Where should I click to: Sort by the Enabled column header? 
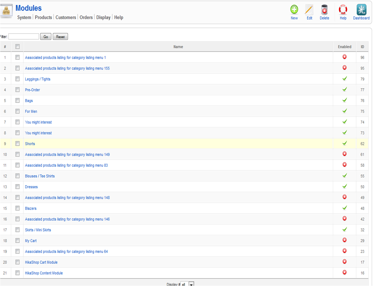click(x=345, y=47)
